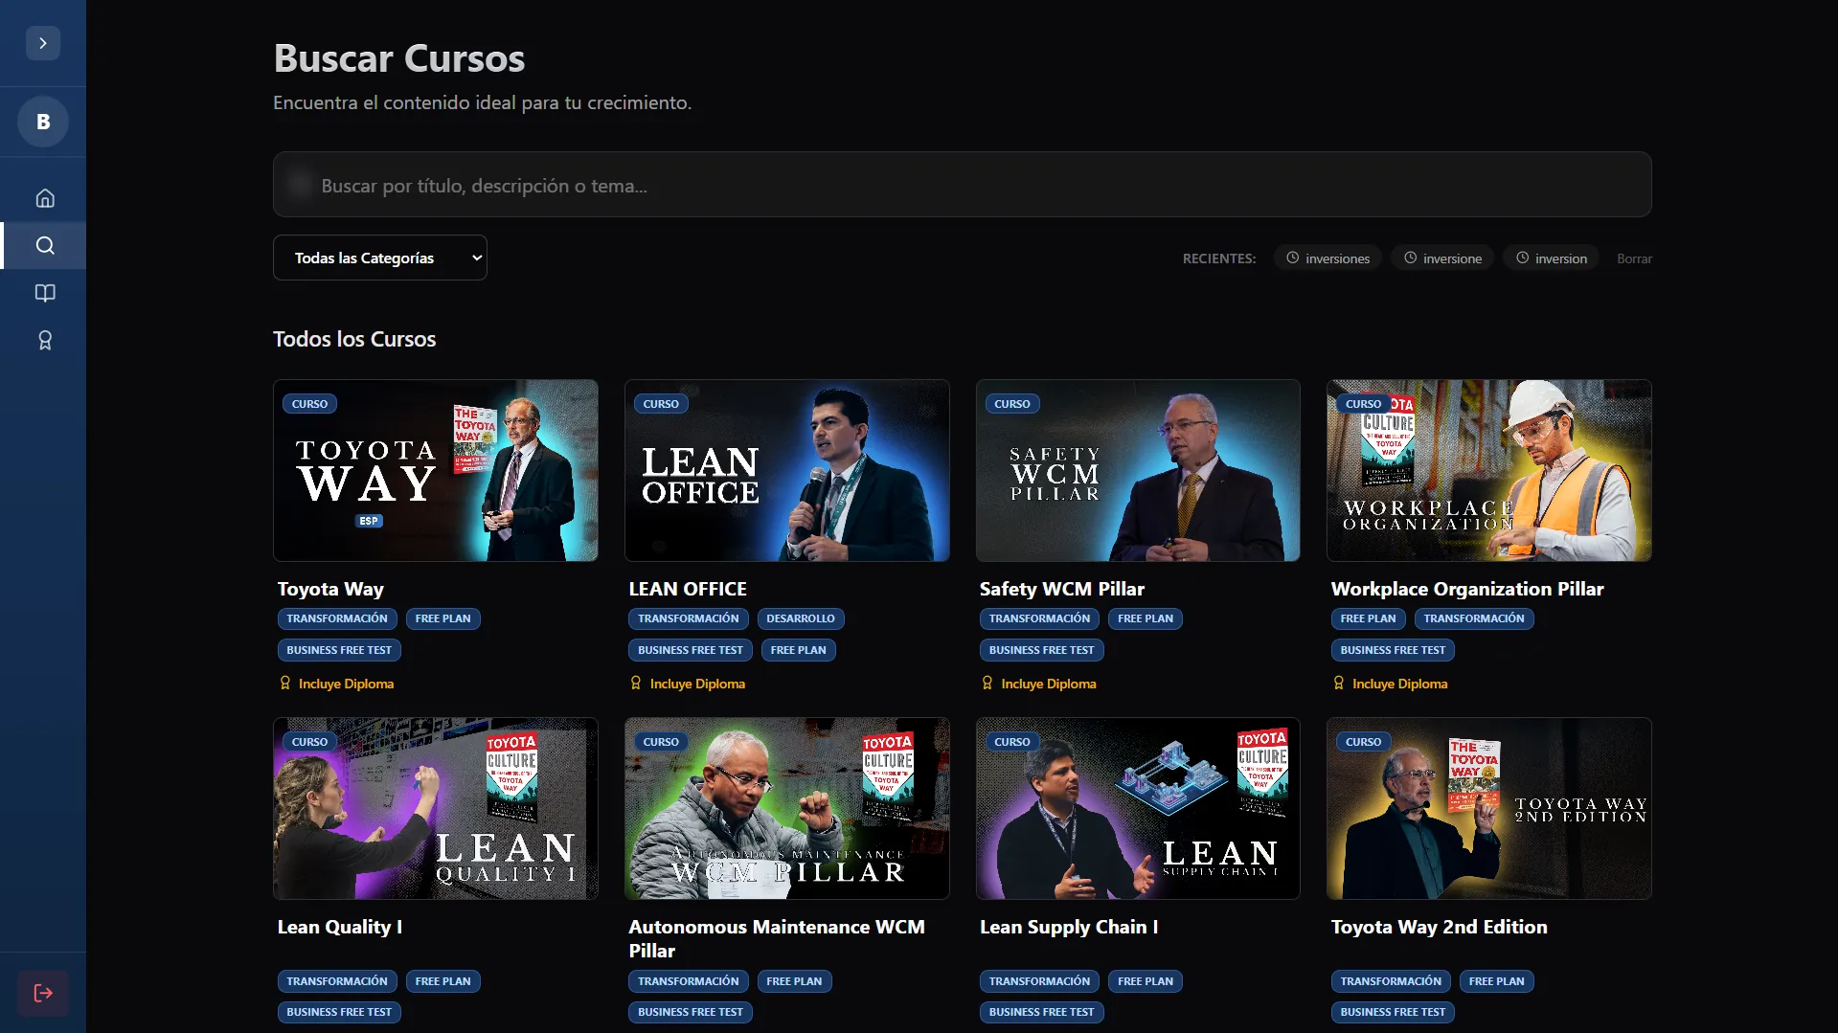Click the Lean Quality I title

click(x=340, y=927)
